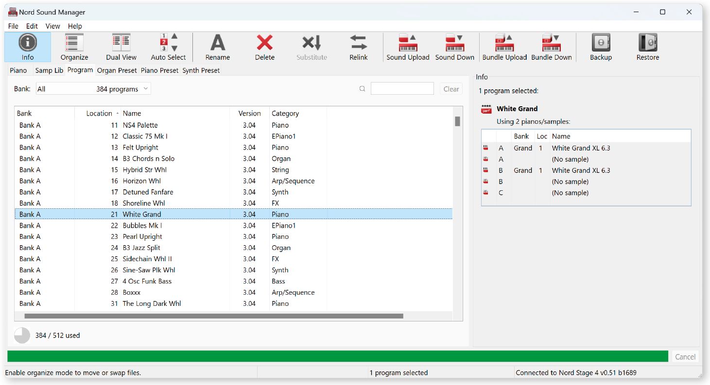Open the Edit menu
The image size is (710, 385).
[32, 26]
